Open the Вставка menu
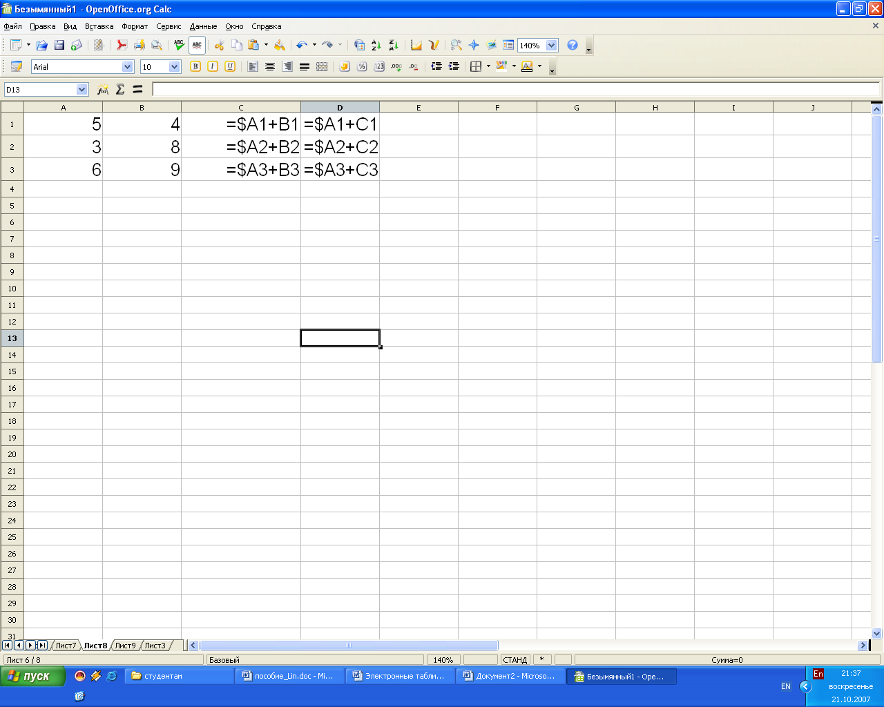 pos(99,26)
